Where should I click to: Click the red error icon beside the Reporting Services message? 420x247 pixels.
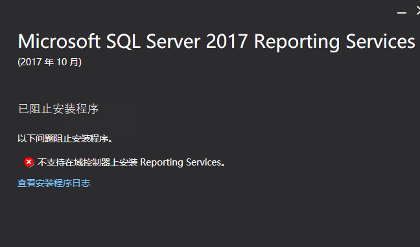coord(29,162)
